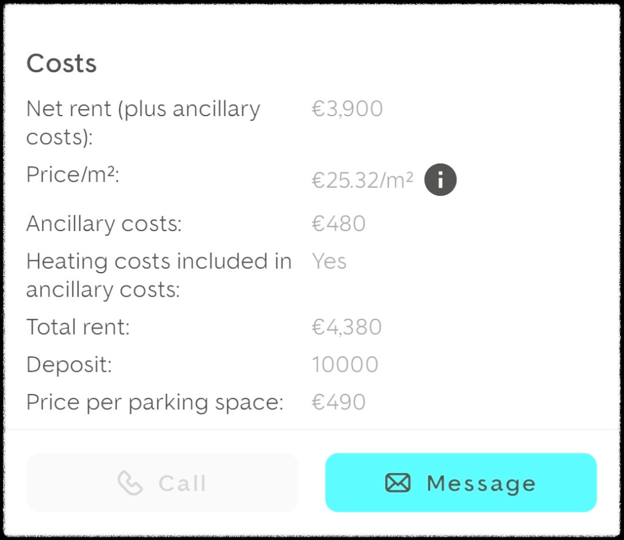Image resolution: width=624 pixels, height=540 pixels.
Task: Click the price per m² info icon
Action: coord(440,180)
